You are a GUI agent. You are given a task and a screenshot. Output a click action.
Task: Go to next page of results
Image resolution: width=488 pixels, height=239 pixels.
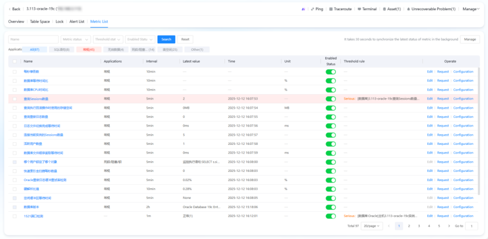[x=449, y=225]
